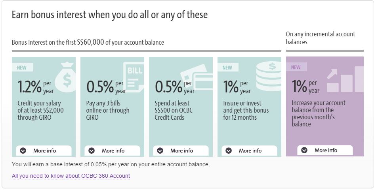Expand More info for credit card spend

pyautogui.click(x=181, y=151)
